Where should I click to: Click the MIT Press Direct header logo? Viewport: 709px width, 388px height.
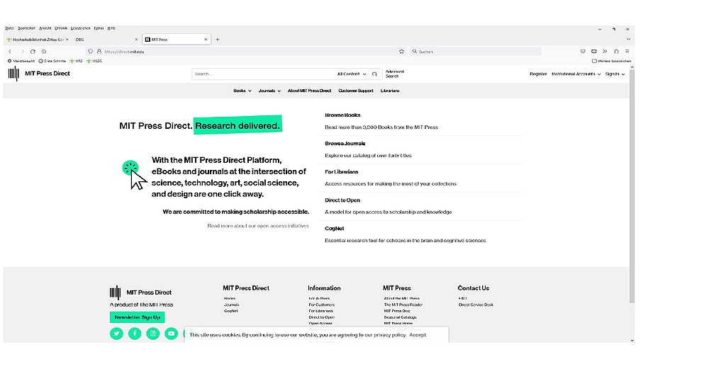pyautogui.click(x=39, y=74)
